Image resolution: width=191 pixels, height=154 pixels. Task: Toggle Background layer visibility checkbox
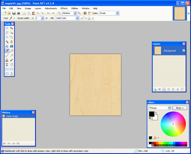184,50
